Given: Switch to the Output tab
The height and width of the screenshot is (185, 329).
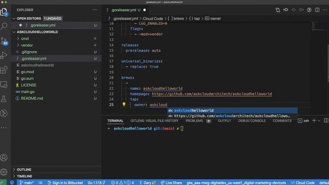Looking at the screenshot, I should point(224,121).
